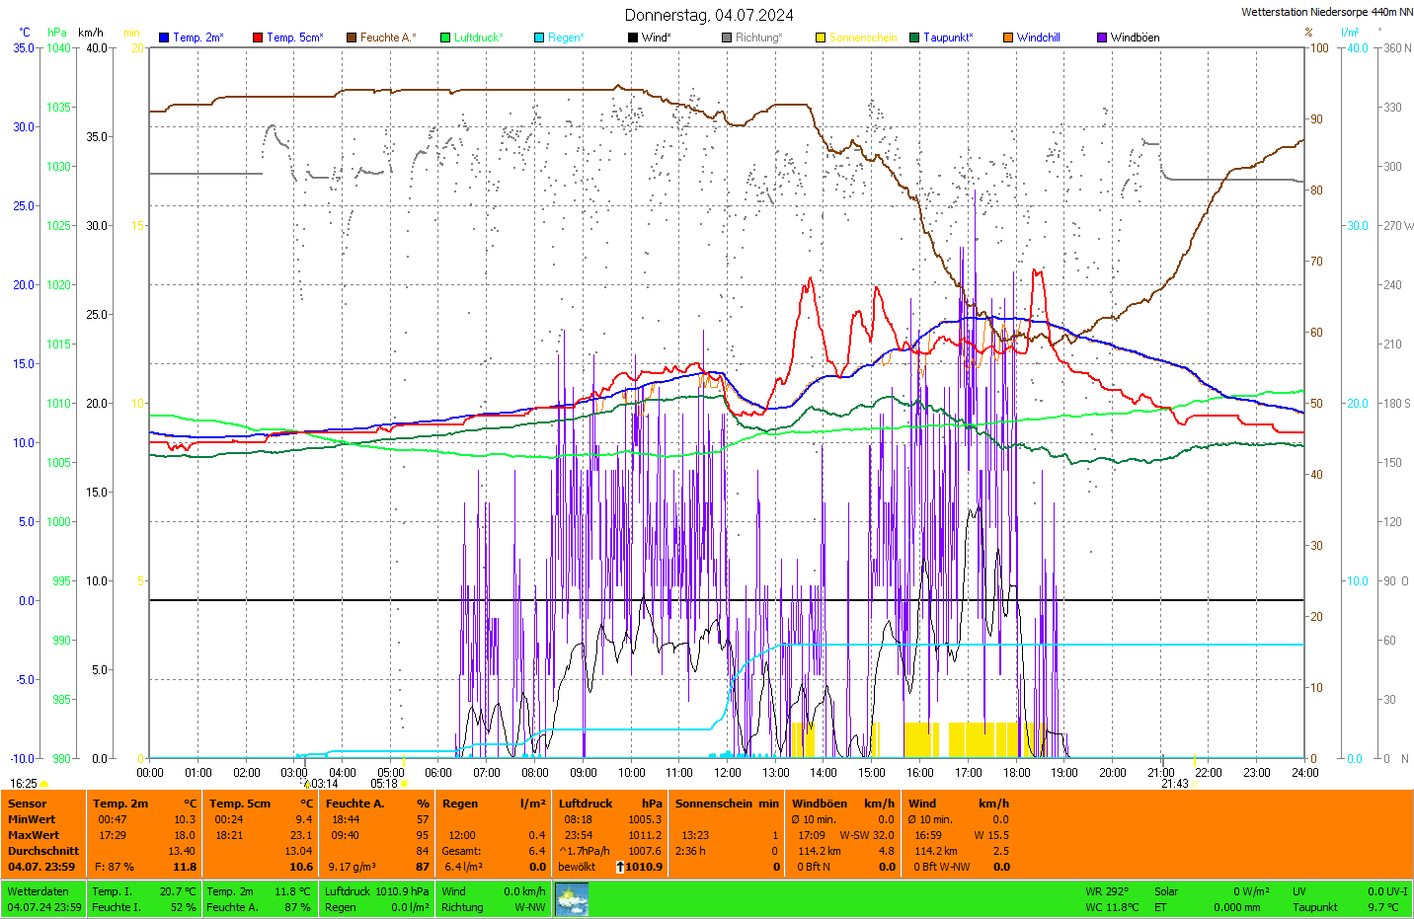Click the sun icon next to 16:25
The image size is (1414, 919).
tap(44, 784)
